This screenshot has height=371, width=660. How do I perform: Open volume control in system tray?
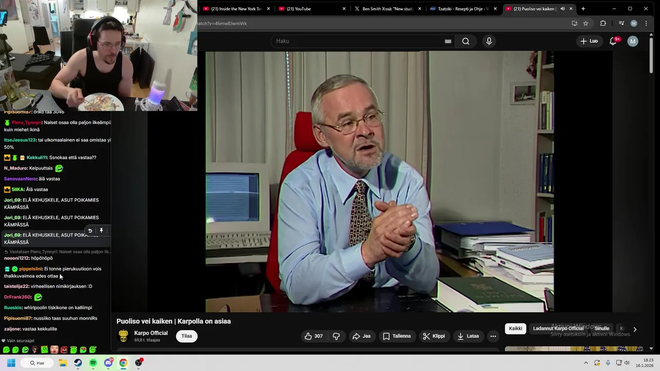click(627, 363)
